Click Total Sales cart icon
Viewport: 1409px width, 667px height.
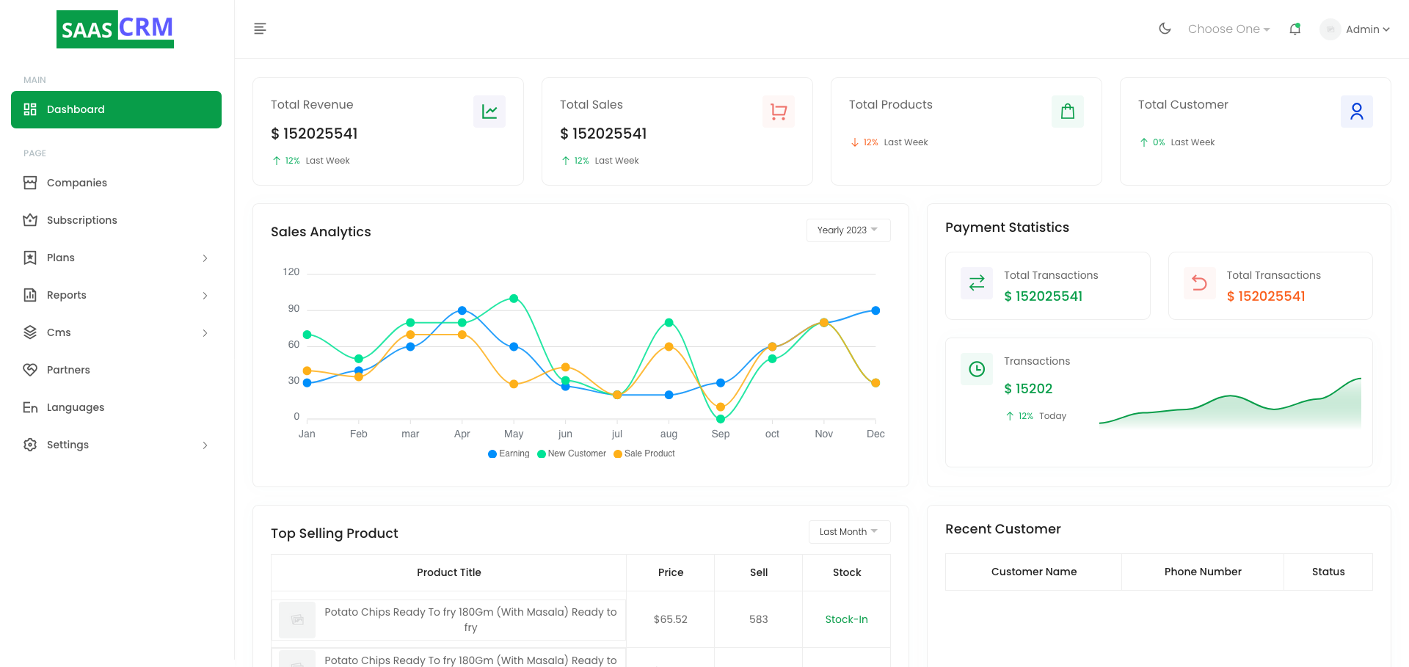click(779, 112)
